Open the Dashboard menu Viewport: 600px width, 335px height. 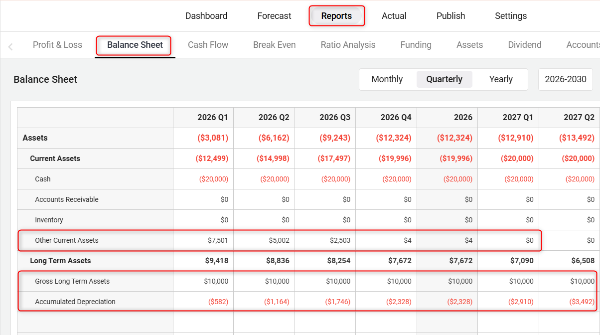coord(206,16)
